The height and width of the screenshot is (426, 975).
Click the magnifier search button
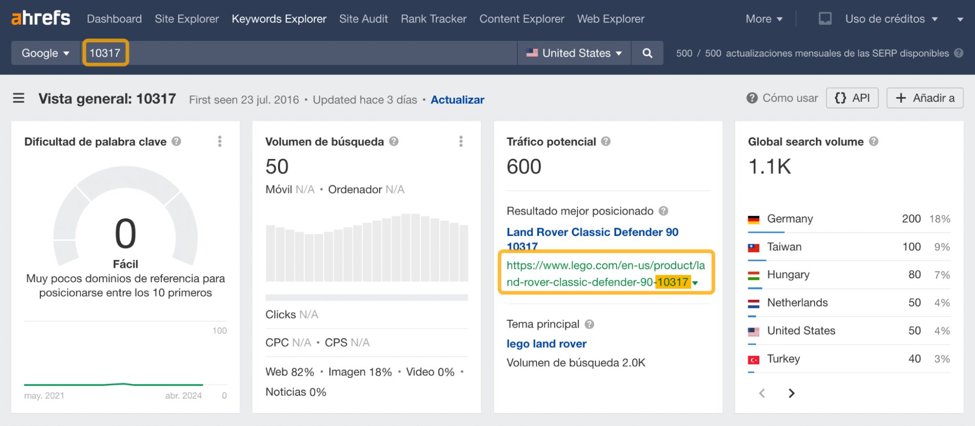click(647, 53)
